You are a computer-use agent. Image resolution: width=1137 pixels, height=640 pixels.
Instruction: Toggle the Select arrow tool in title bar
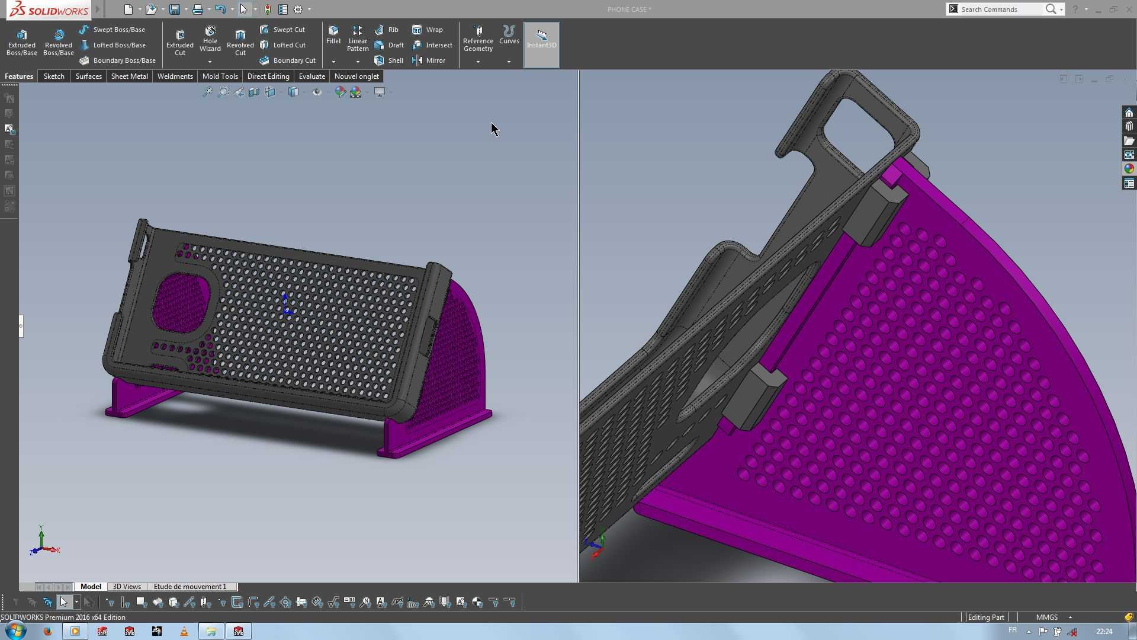click(243, 9)
